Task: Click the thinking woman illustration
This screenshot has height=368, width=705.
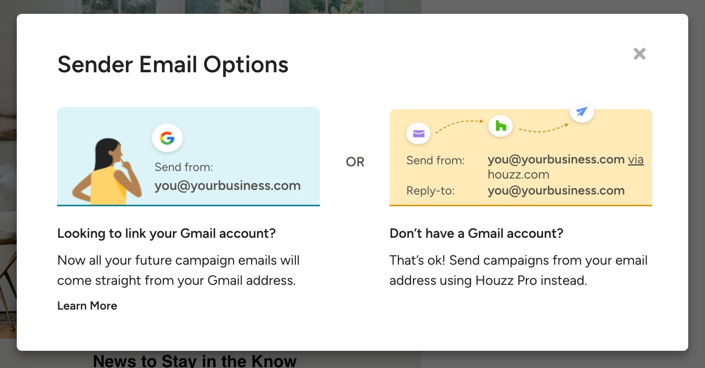Action: [x=107, y=172]
